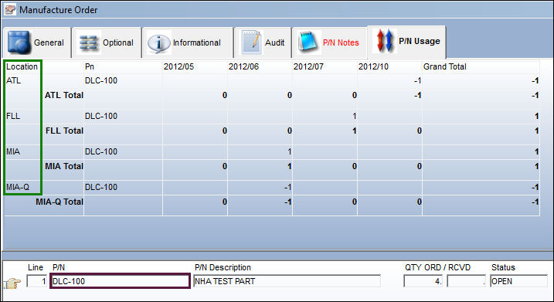554x302 pixels.
Task: Click DLC-100 in the MIA-Q row
Action: click(101, 187)
